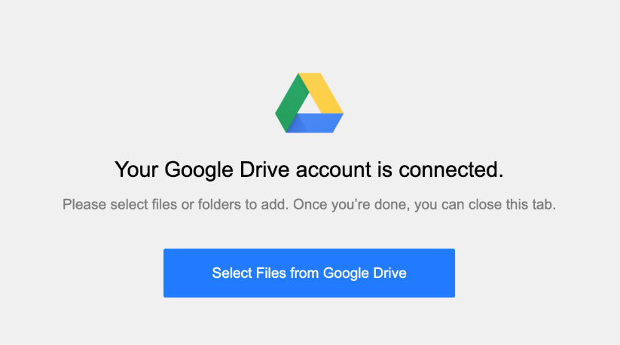The image size is (620, 345).
Task: Select Files from Google Drive button
Action: click(309, 273)
